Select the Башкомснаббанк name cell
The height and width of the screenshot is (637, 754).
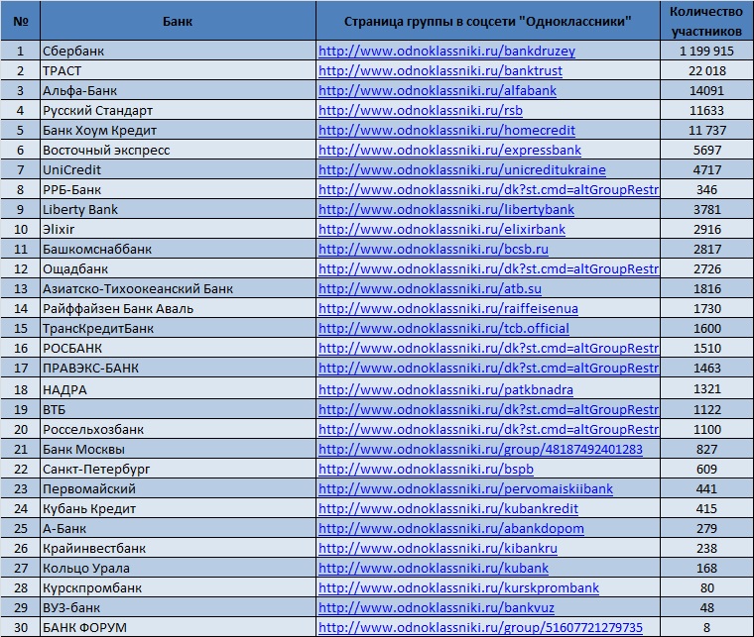(178, 249)
